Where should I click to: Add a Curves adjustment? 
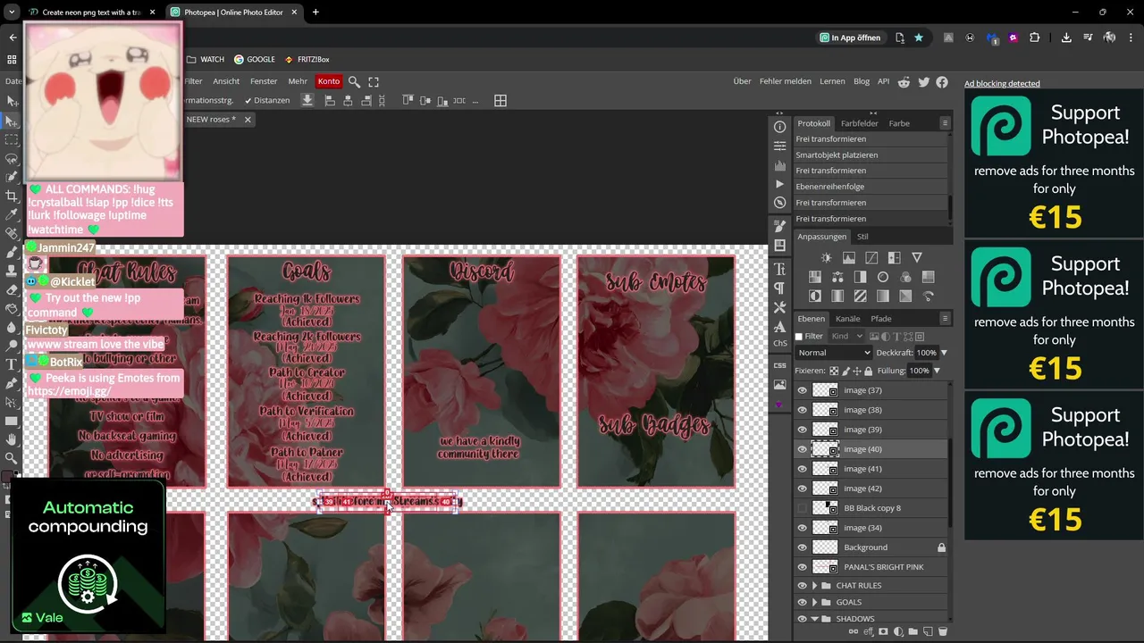pos(871,258)
